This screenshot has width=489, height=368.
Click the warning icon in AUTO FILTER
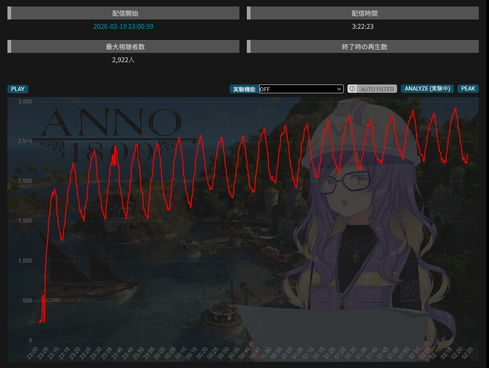pos(353,89)
